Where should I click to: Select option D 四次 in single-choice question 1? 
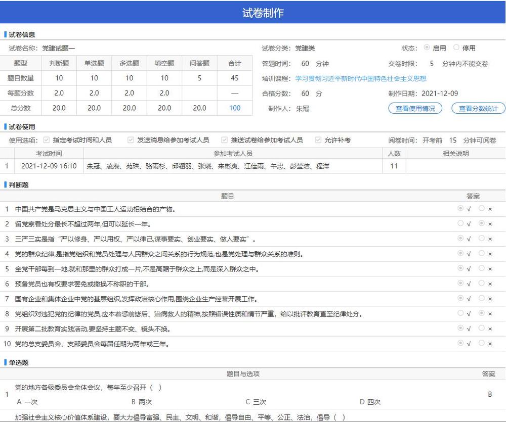370,402
